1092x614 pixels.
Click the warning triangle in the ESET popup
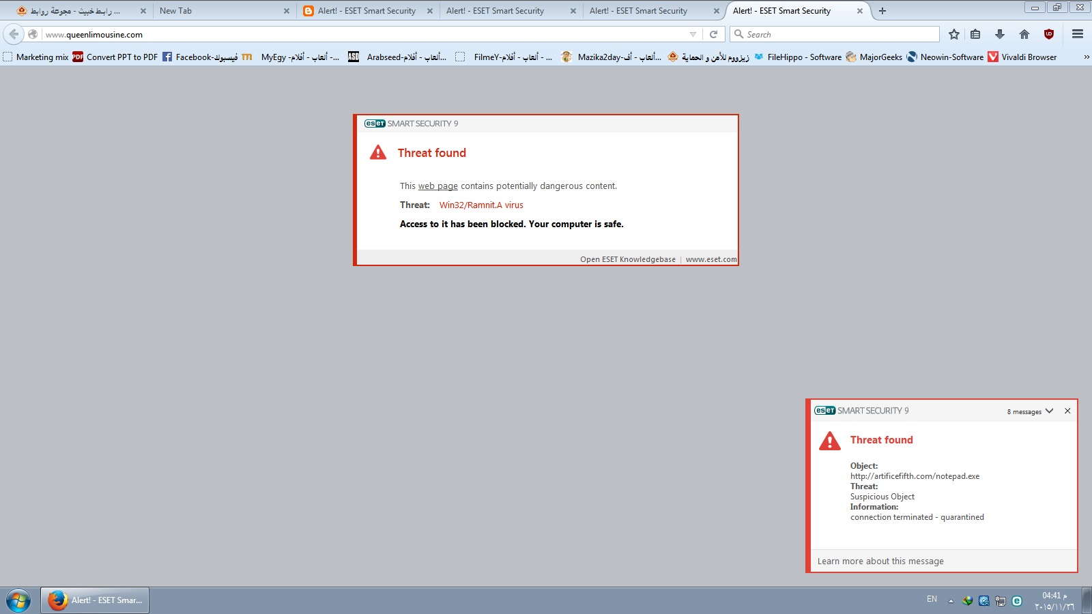[x=830, y=441]
